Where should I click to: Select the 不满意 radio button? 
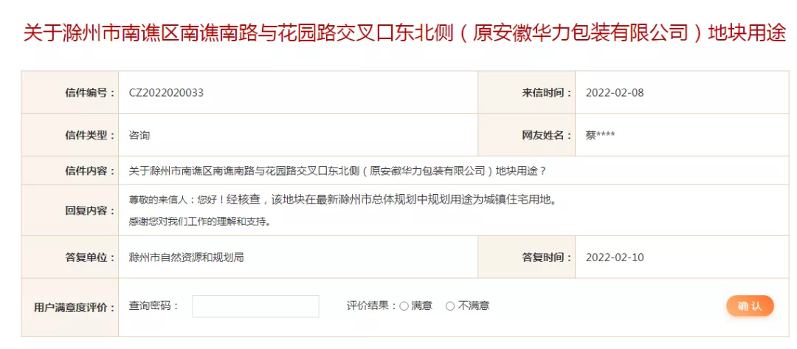click(450, 306)
